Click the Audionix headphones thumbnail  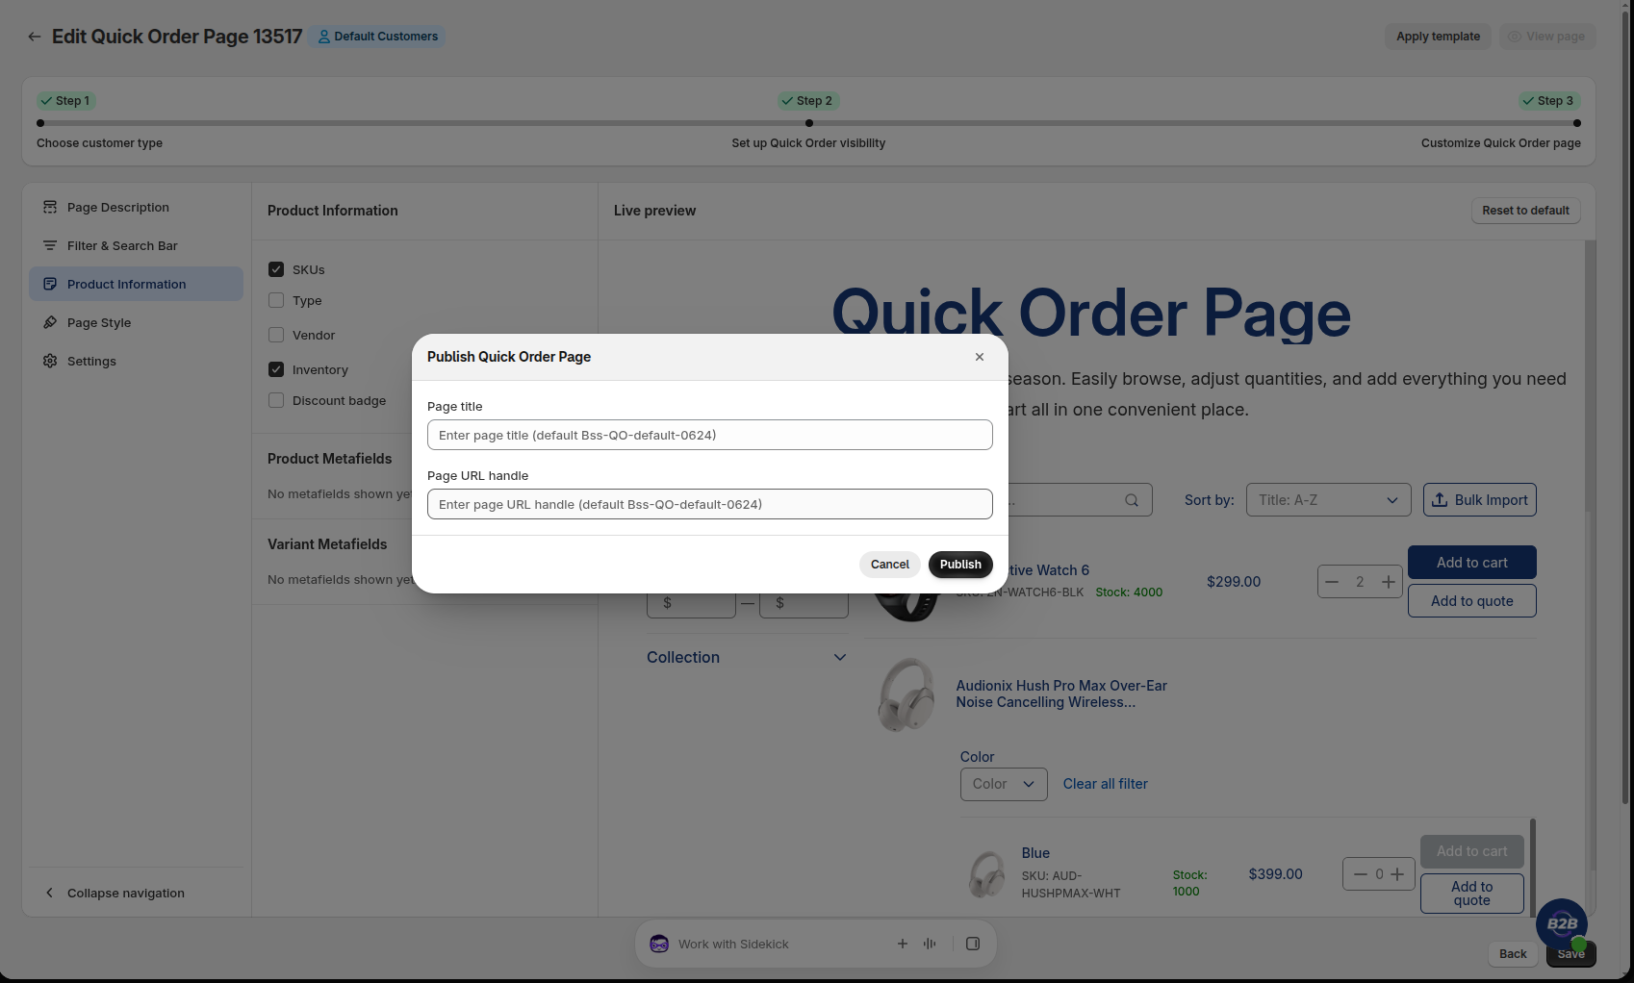click(906, 694)
